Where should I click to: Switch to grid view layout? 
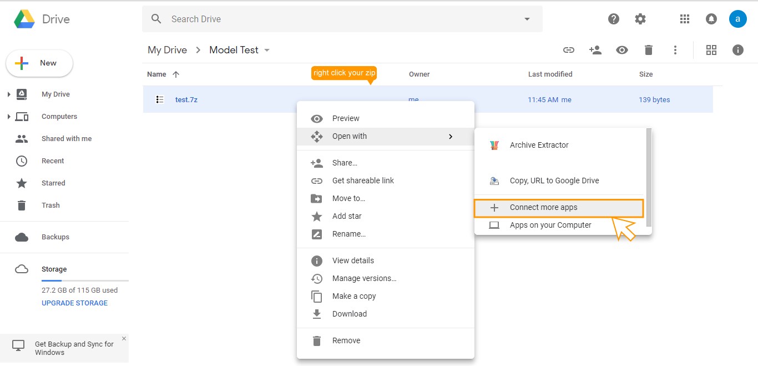[711, 50]
